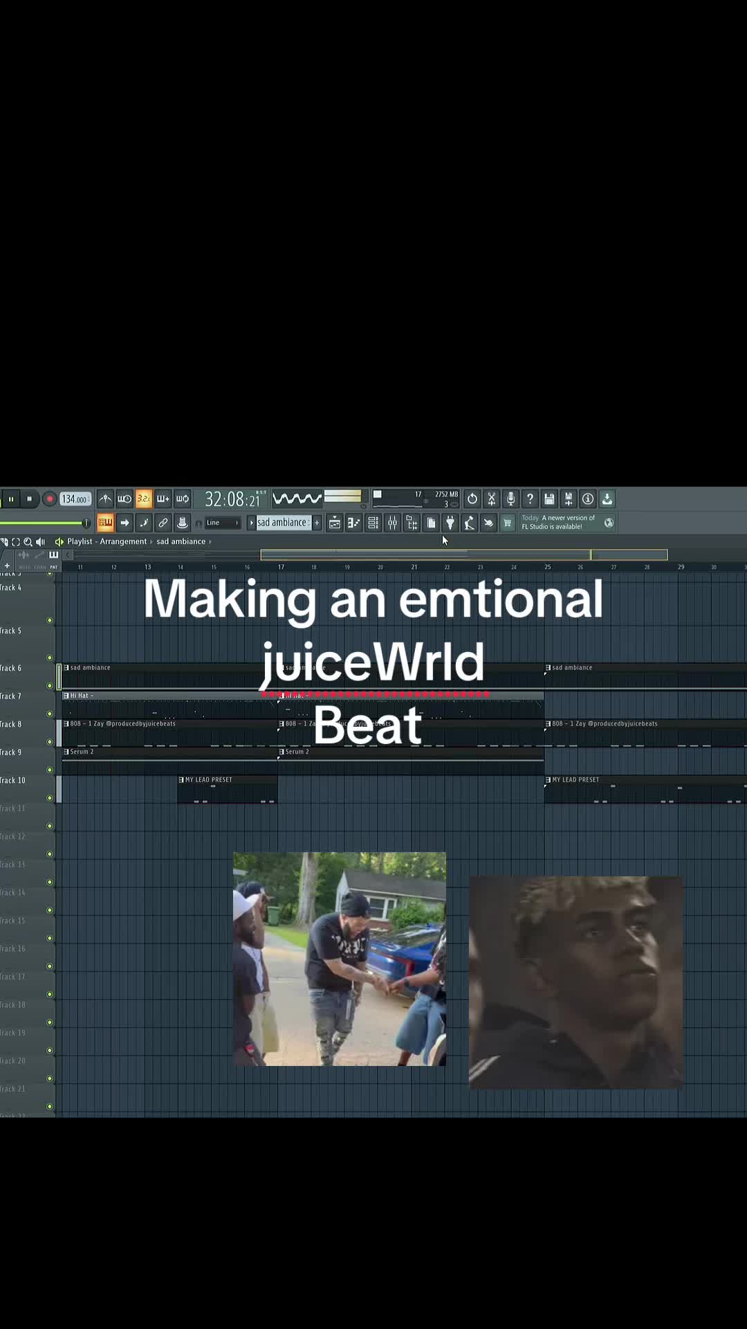The image size is (747, 1329).
Task: Click the CPU and 2752 MB memory meter
Action: pos(416,498)
